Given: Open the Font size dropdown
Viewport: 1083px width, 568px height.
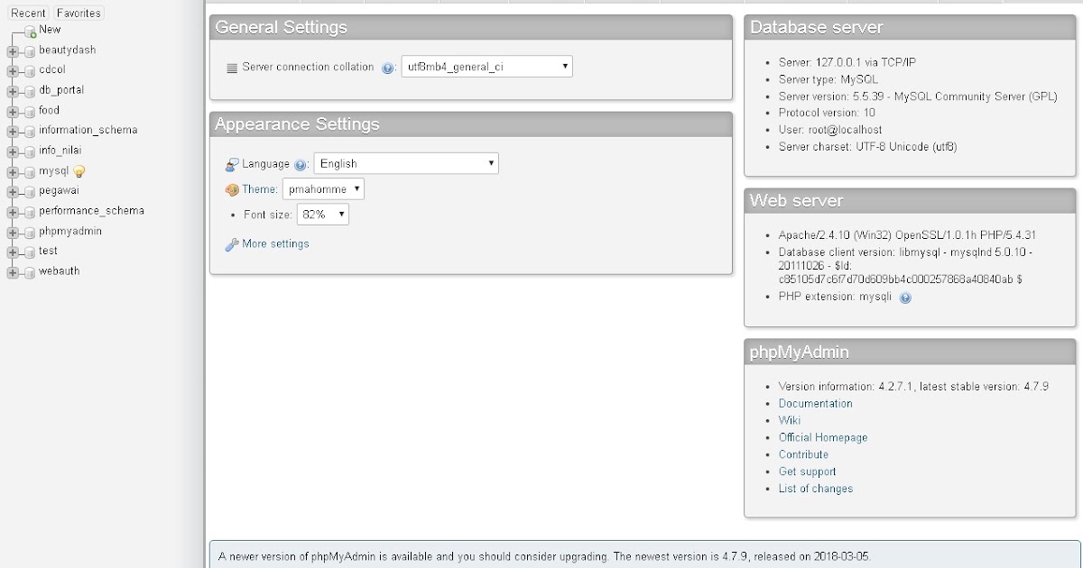Looking at the screenshot, I should 322,215.
